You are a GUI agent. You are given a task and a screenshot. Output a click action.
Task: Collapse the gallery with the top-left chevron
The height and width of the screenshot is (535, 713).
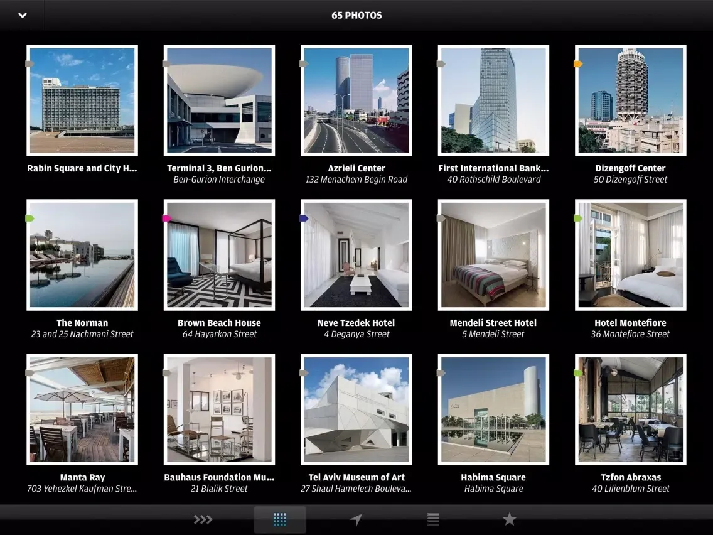[x=23, y=16]
